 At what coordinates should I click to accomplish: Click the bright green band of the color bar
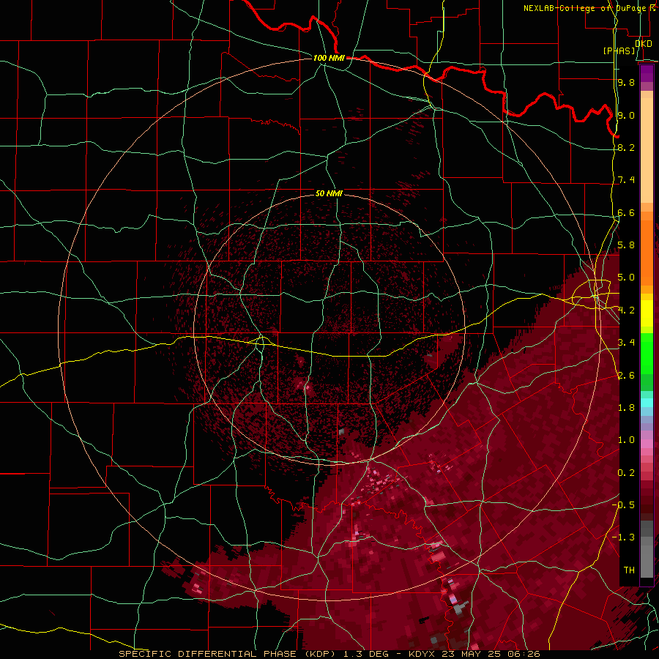pos(647,353)
